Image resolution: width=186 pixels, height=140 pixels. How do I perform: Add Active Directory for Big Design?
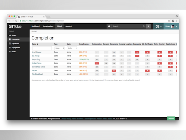click(160, 56)
